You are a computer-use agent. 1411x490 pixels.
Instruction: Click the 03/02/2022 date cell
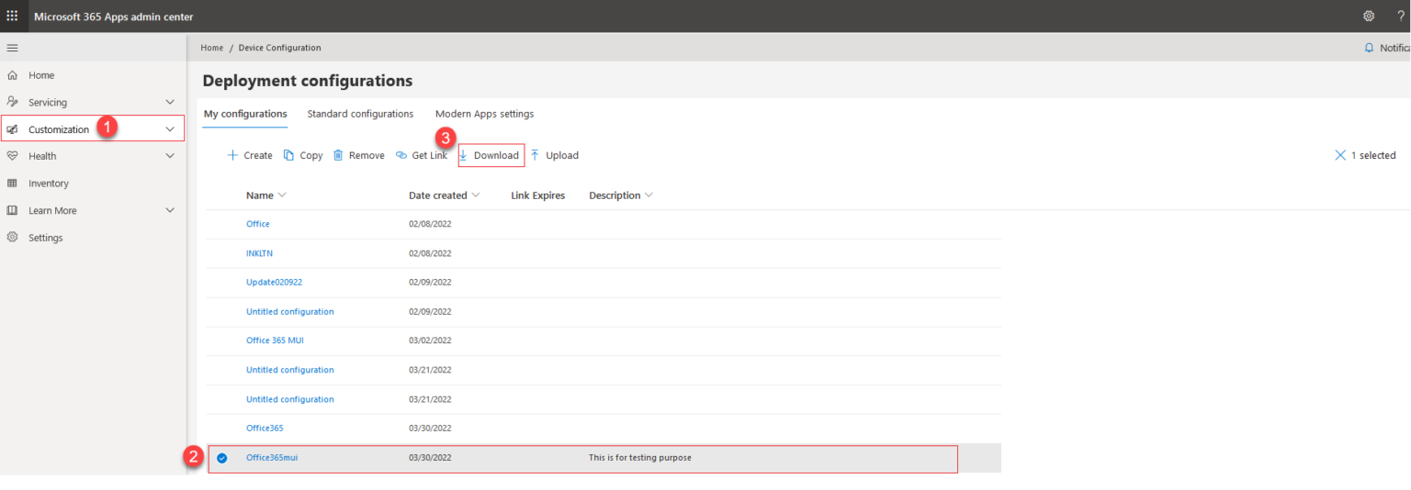click(430, 340)
